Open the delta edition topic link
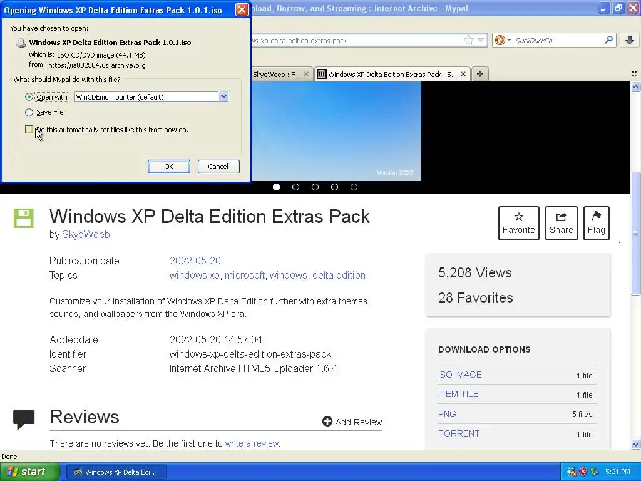The height and width of the screenshot is (481, 641). pyautogui.click(x=339, y=276)
